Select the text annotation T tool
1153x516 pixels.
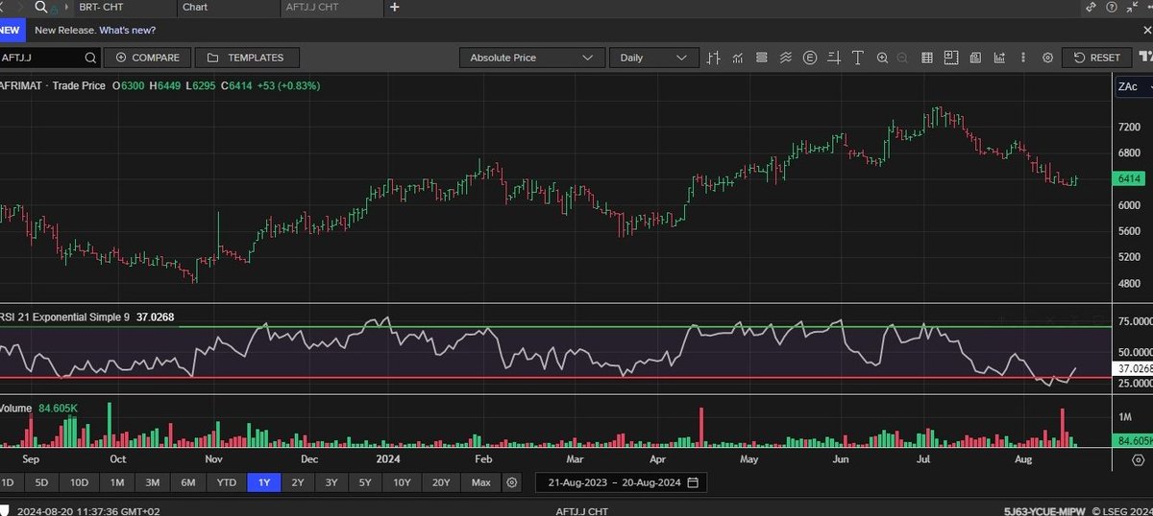[858, 58]
